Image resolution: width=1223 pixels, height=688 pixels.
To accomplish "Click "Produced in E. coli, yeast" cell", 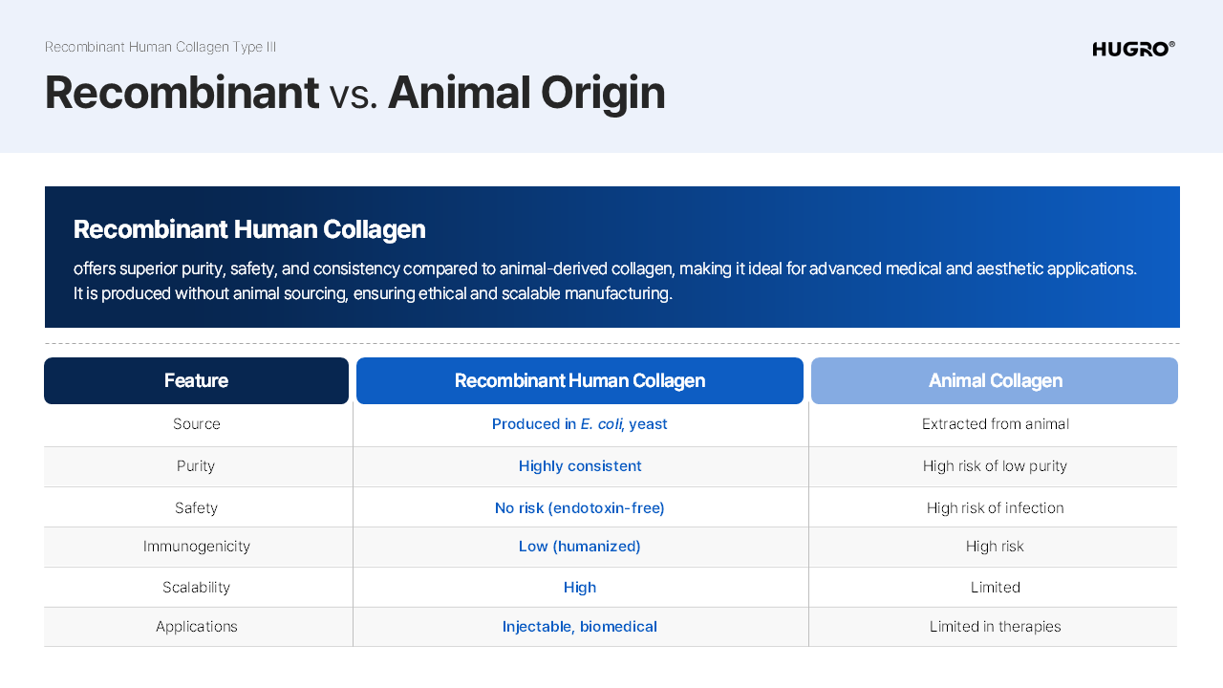I will (x=579, y=424).
